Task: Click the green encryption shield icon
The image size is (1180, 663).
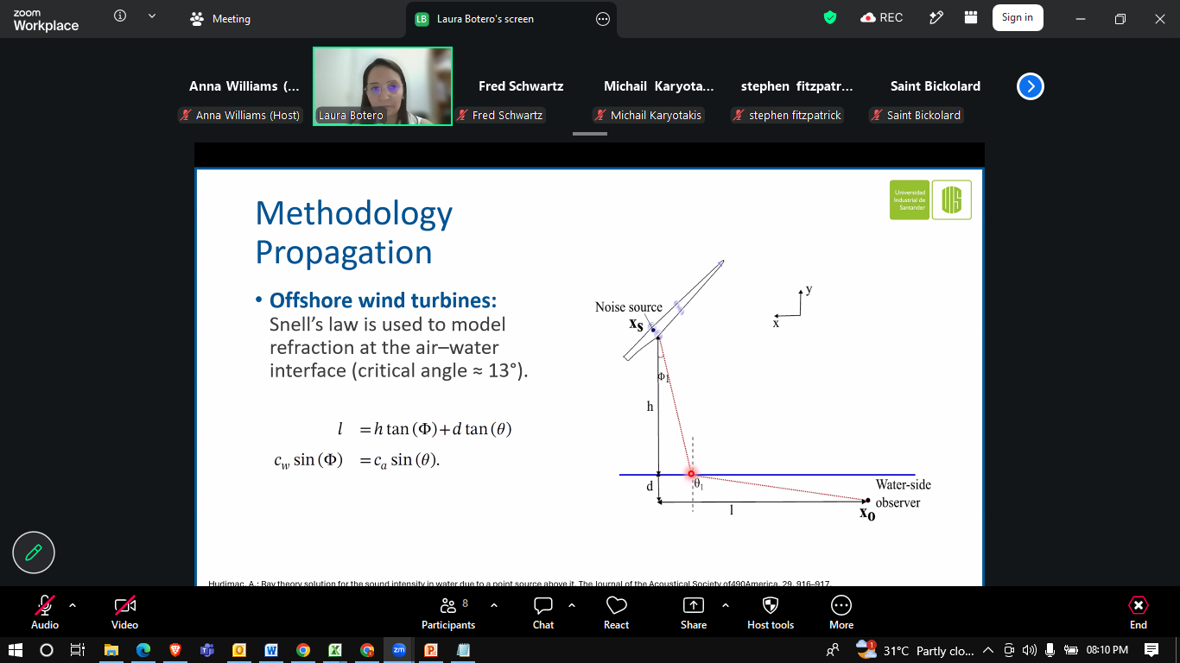Action: pos(830,17)
